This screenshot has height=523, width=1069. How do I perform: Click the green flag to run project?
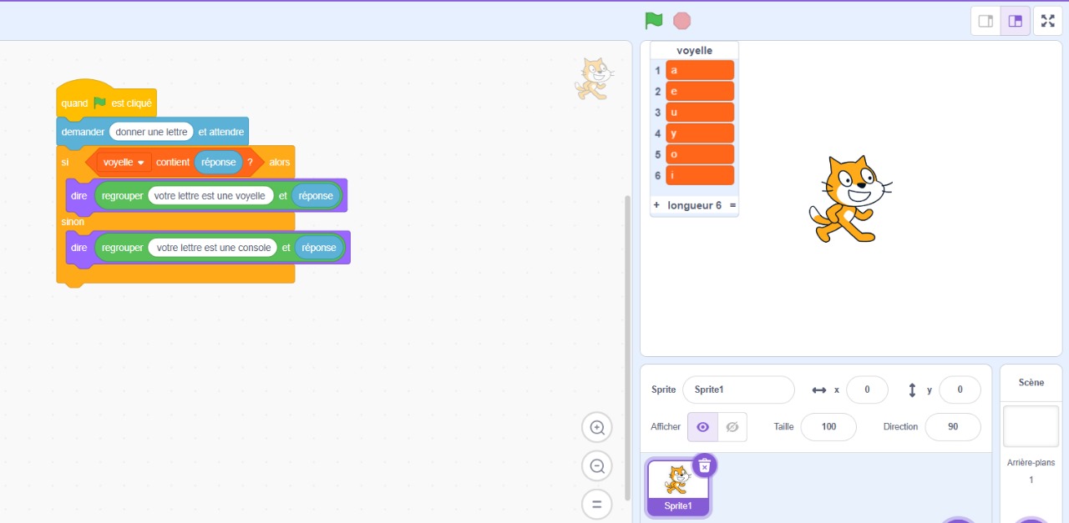click(653, 21)
